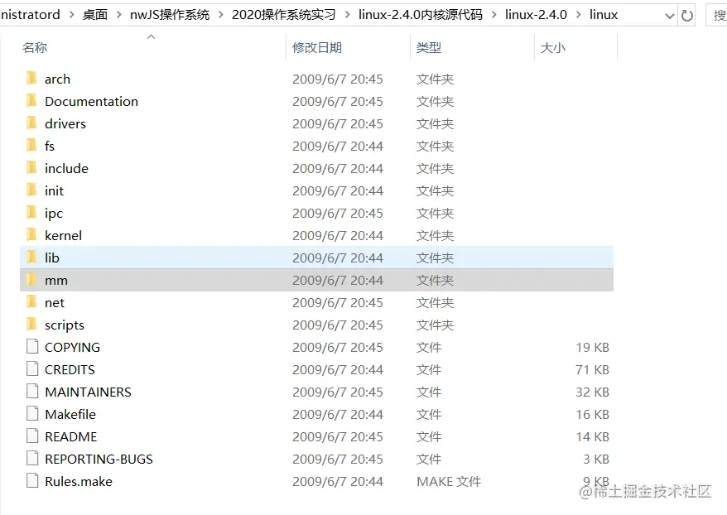Click the Makefile file icon
The width and height of the screenshot is (727, 515).
[x=32, y=414]
